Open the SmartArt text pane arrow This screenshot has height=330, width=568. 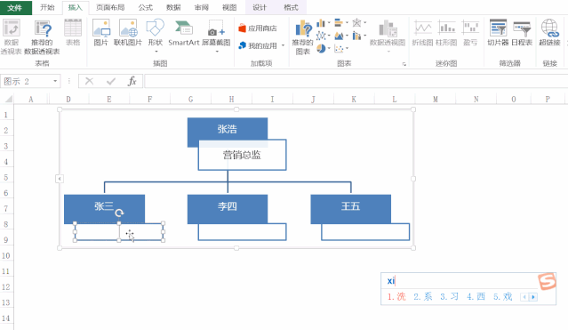pyautogui.click(x=60, y=179)
